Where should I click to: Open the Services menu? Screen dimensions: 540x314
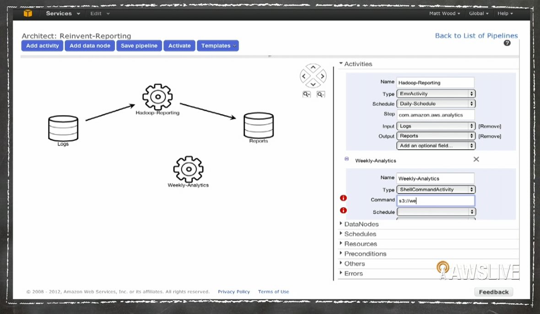tap(63, 14)
